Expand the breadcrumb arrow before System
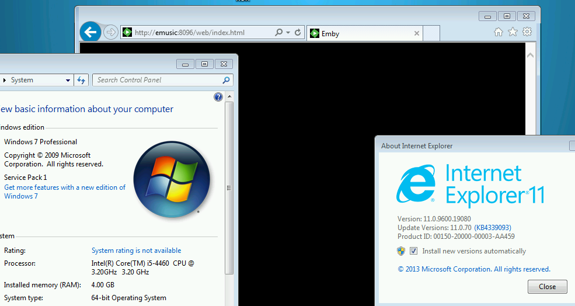 click(x=5, y=80)
